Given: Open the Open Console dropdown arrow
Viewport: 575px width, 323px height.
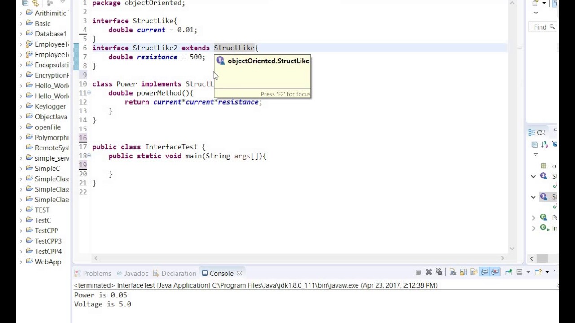Looking at the screenshot, I should [547, 272].
